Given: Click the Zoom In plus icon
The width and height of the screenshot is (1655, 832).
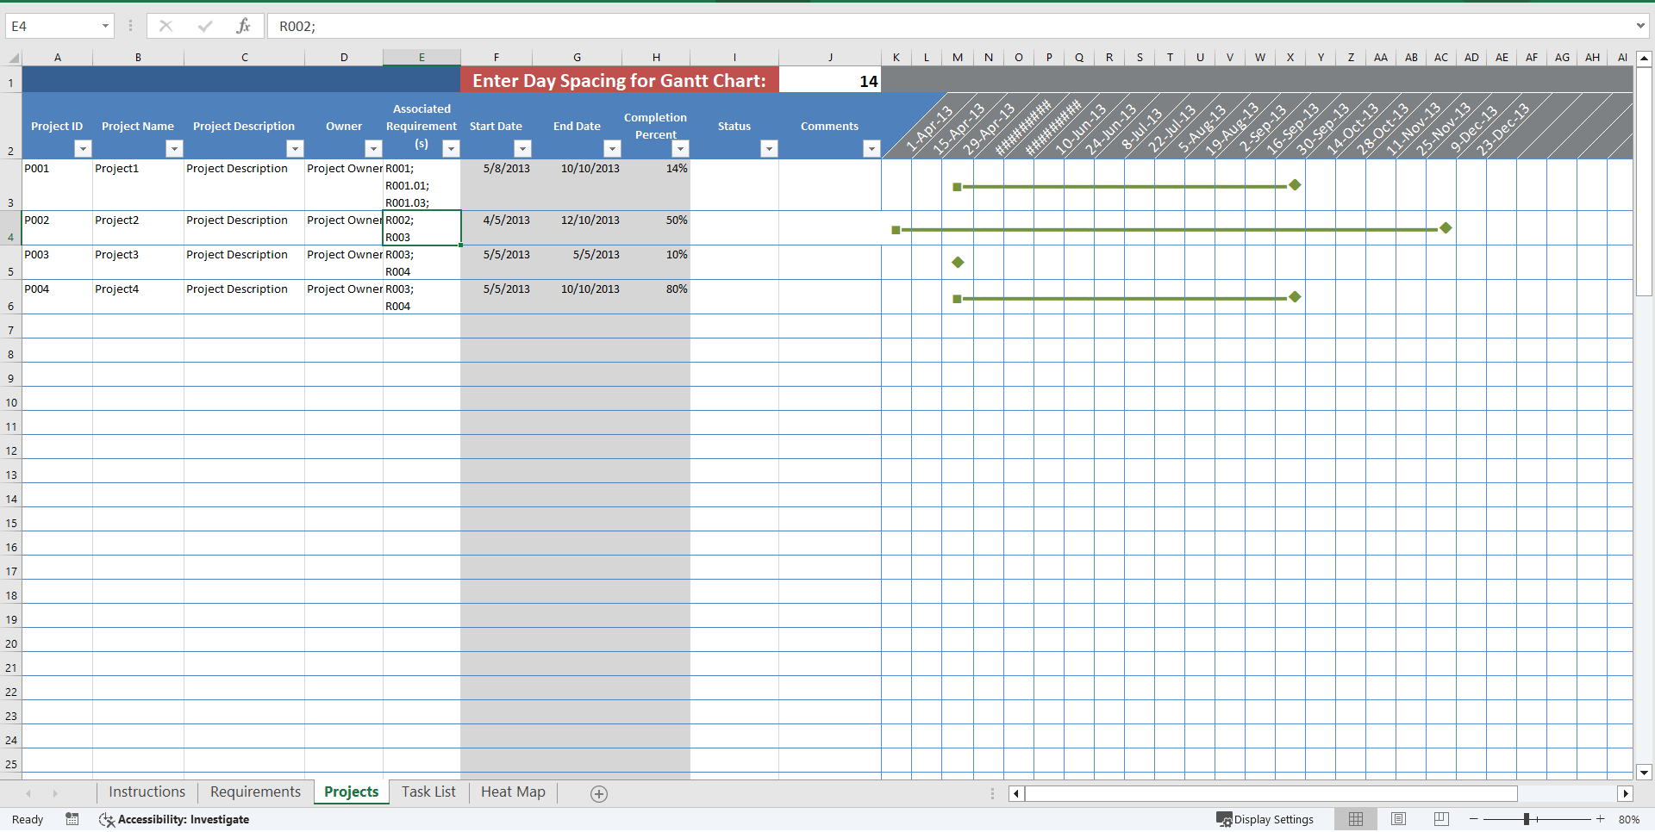Looking at the screenshot, I should tap(1601, 819).
